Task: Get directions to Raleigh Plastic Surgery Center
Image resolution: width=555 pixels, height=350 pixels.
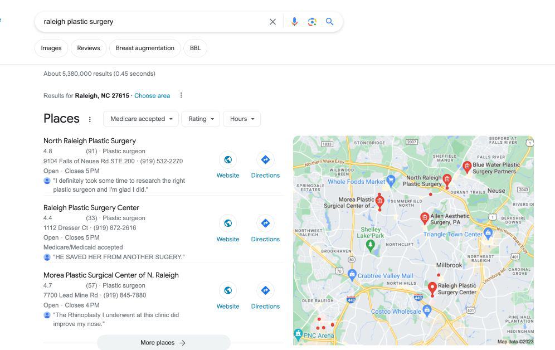Action: (265, 223)
